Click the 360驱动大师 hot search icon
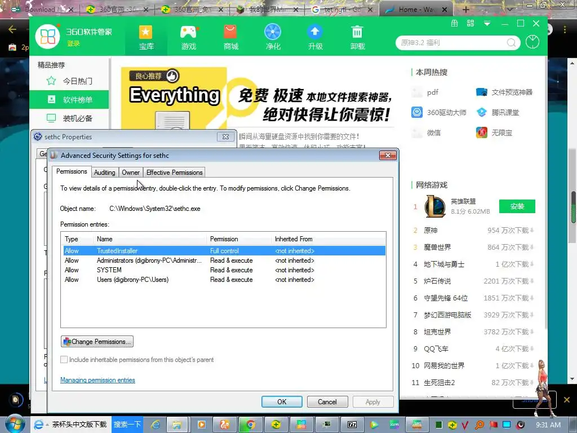The image size is (577, 433). 417,112
